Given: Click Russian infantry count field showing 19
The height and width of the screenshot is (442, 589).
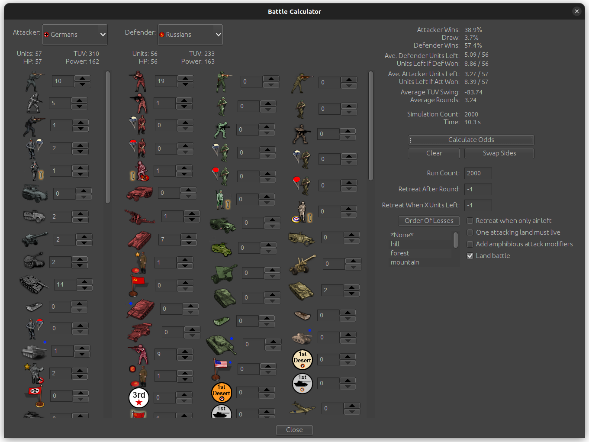Looking at the screenshot, I should (x=166, y=81).
